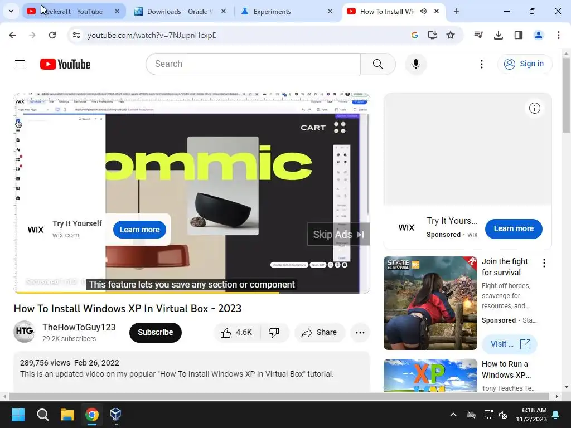Open taskbar volume muted icon
The height and width of the screenshot is (428, 571).
(504, 415)
